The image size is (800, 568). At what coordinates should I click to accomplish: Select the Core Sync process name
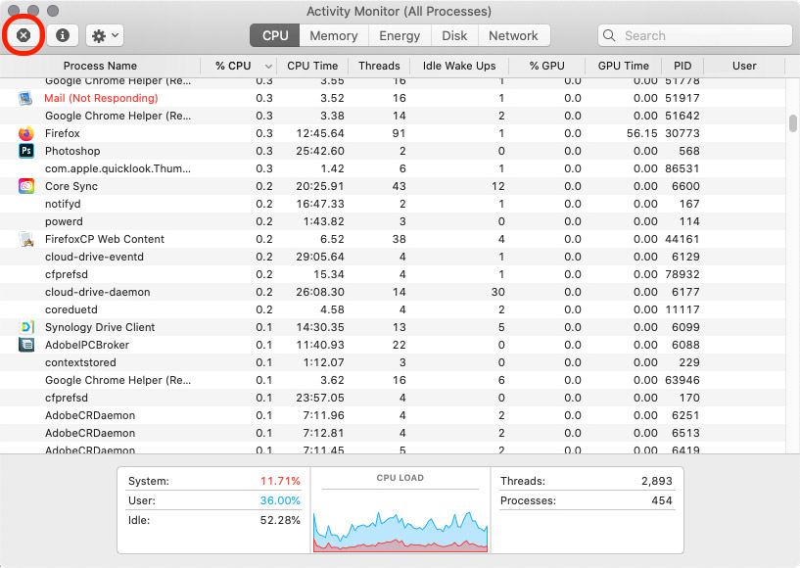[x=71, y=186]
